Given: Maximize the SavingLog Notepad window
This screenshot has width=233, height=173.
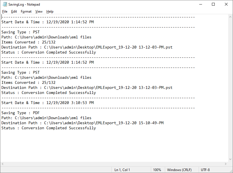Looking at the screenshot, I should point(213,4).
